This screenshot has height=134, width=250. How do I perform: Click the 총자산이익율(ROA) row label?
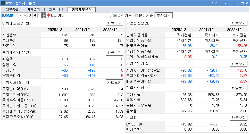click(x=141, y=76)
